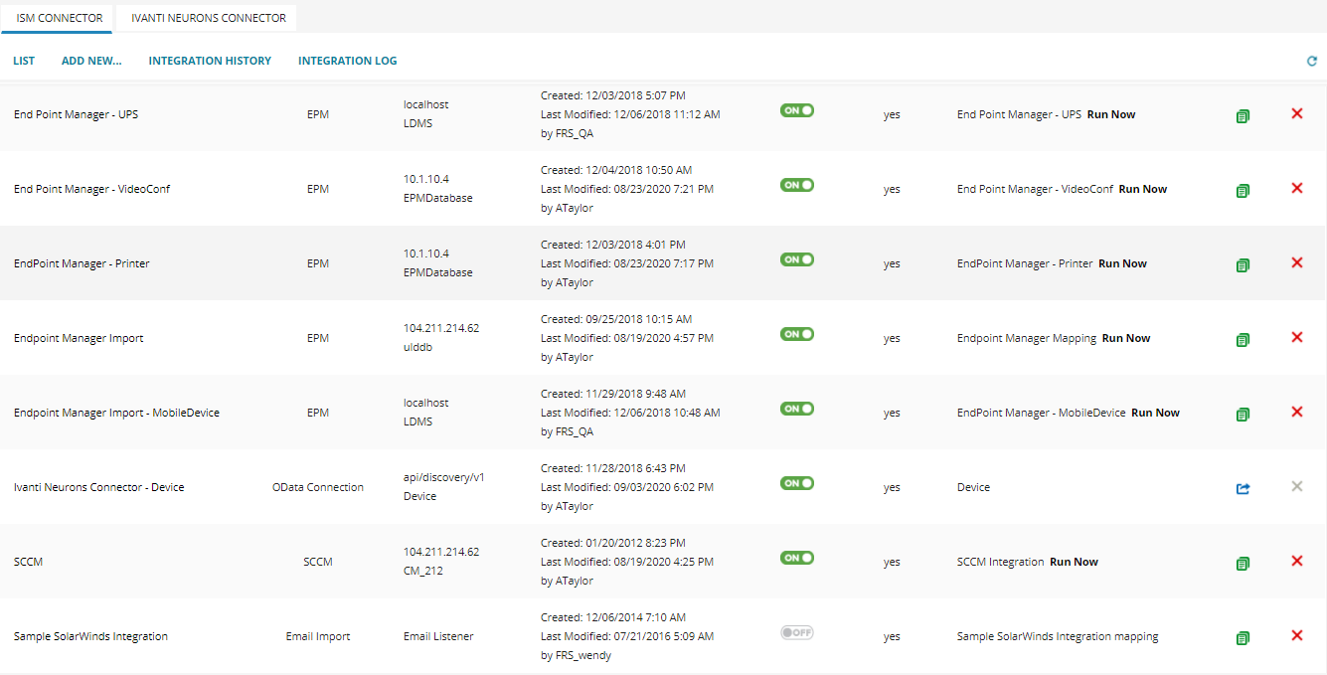Clone the End Point Manager - UPS connection
This screenshot has width=1327, height=675.
(1243, 116)
